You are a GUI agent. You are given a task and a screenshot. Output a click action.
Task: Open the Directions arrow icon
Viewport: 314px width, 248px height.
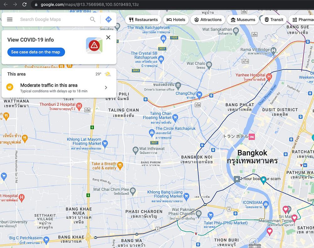[x=108, y=19]
